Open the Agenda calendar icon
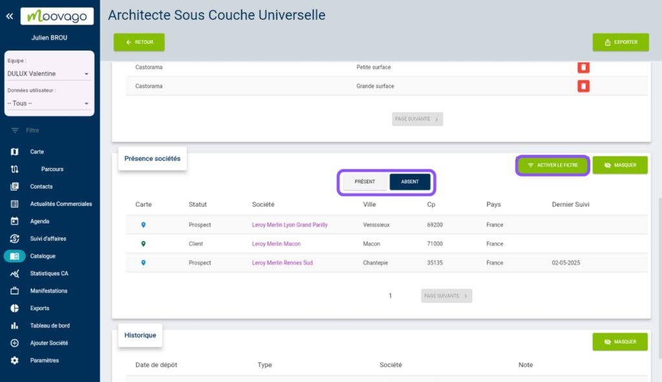Screen dimensions: 662x382 (14, 221)
